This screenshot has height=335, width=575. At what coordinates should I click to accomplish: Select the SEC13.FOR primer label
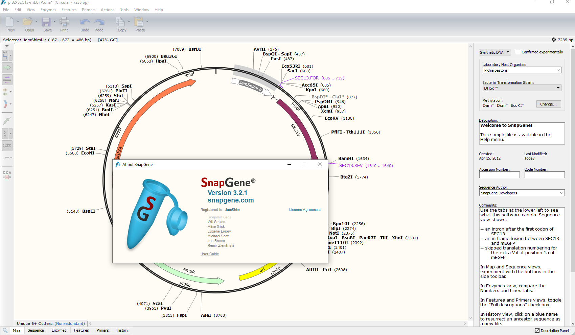(x=319, y=78)
